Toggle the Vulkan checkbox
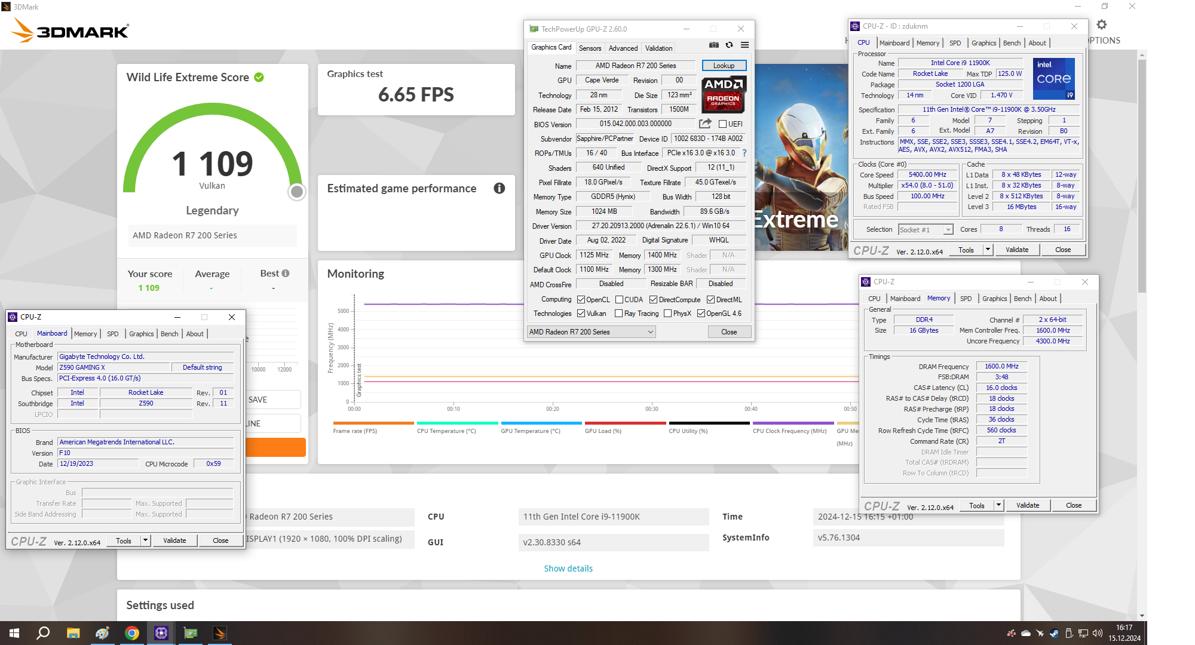This screenshot has width=1195, height=645. [581, 314]
